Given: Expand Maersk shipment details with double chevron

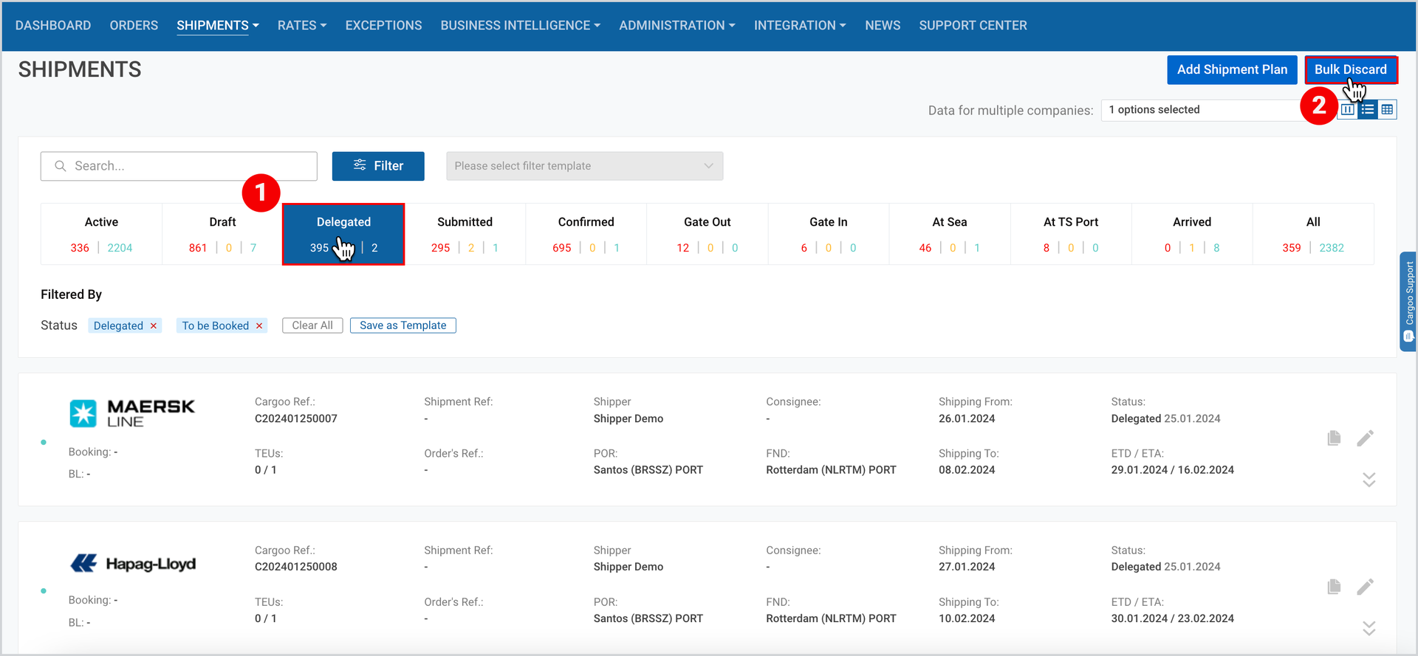Looking at the screenshot, I should pos(1369,480).
